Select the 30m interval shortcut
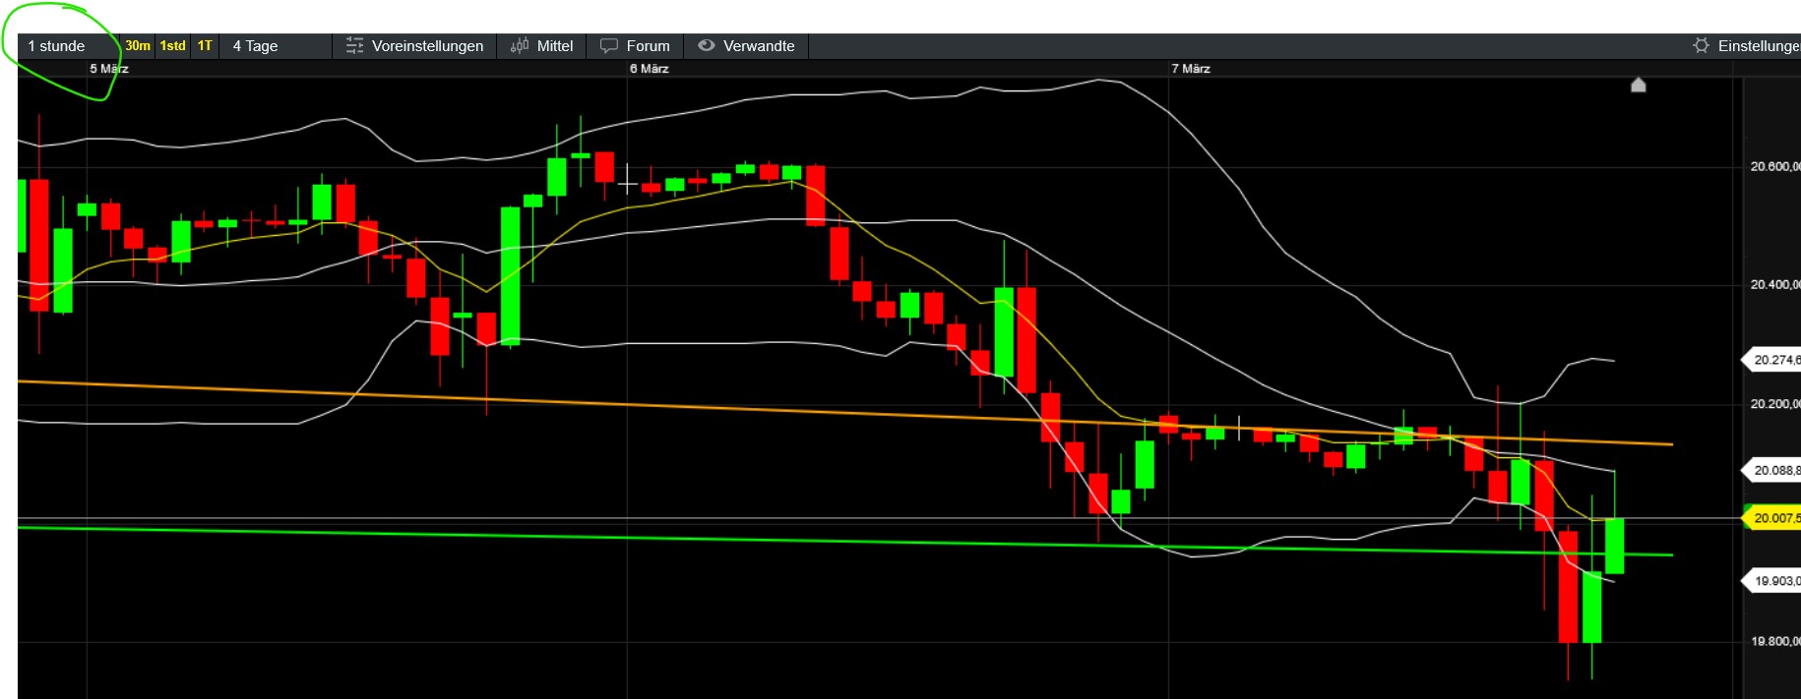1801x699 pixels. (138, 46)
